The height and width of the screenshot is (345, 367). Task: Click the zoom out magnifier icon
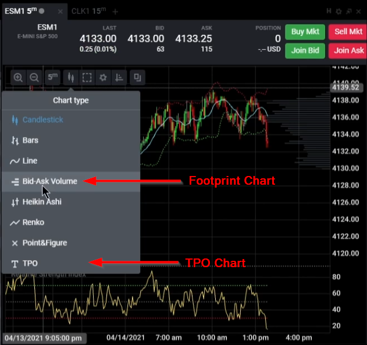point(34,77)
